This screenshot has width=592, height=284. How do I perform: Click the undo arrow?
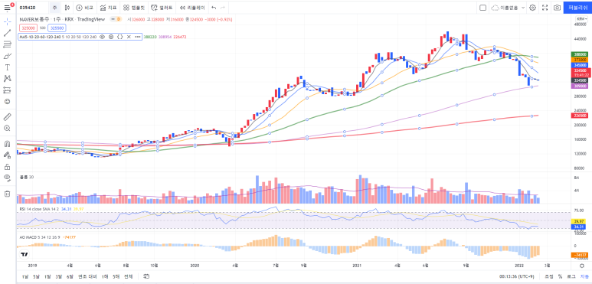pyautogui.click(x=214, y=8)
